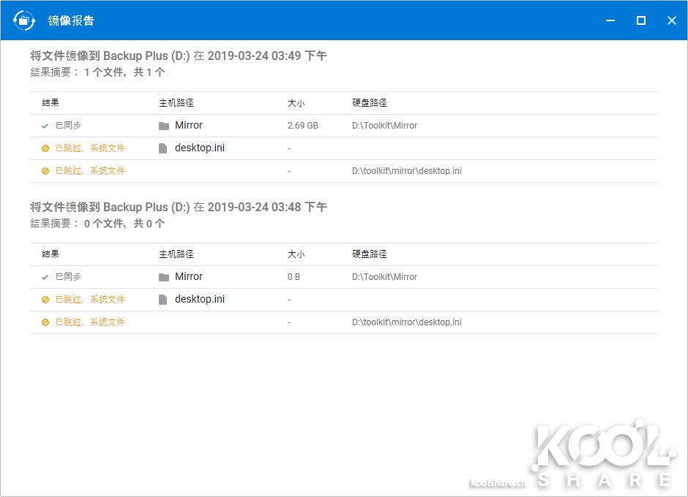The width and height of the screenshot is (688, 497).
Task: Click the desktop.ini file icon in the first report
Action: [162, 148]
